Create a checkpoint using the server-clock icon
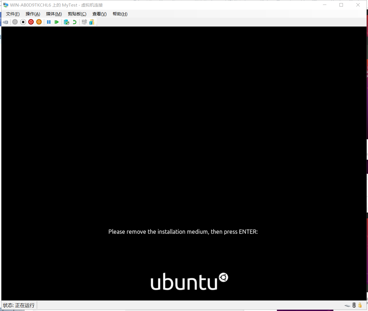This screenshot has height=311, width=368. (66, 22)
